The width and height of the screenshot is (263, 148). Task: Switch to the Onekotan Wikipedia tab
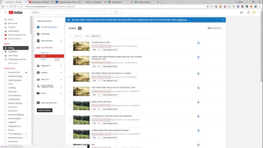[x=93, y=2]
